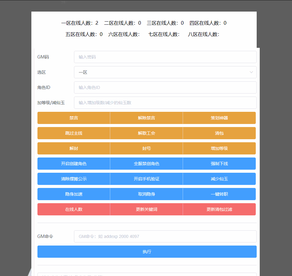Click the 解除禁言 button

[146, 118]
